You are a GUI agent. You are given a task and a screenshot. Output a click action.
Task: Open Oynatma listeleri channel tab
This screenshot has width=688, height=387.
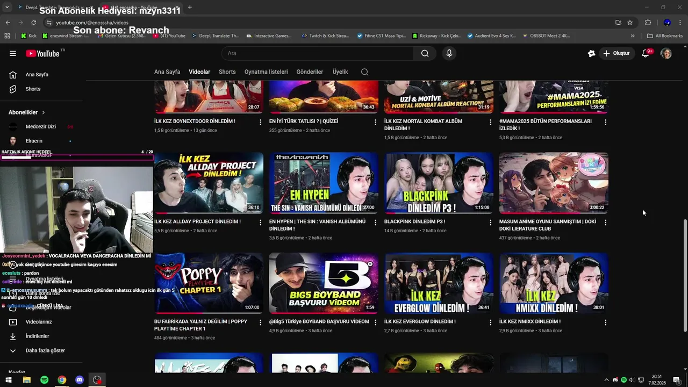pos(266,72)
